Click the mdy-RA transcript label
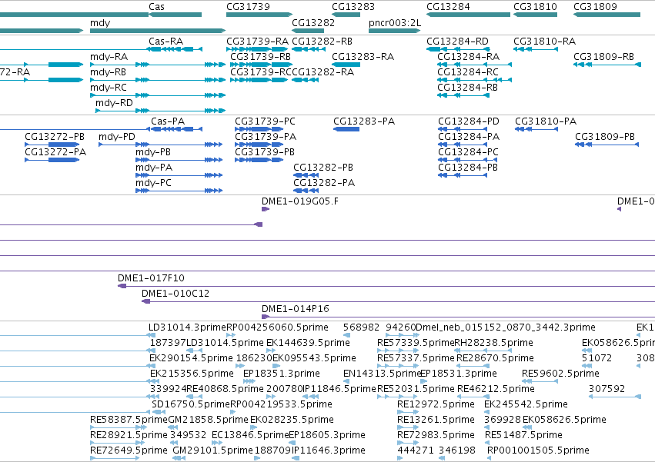Screen dimensions: 655x462 coord(109,57)
